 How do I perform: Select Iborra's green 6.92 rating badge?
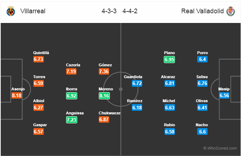click(71, 96)
